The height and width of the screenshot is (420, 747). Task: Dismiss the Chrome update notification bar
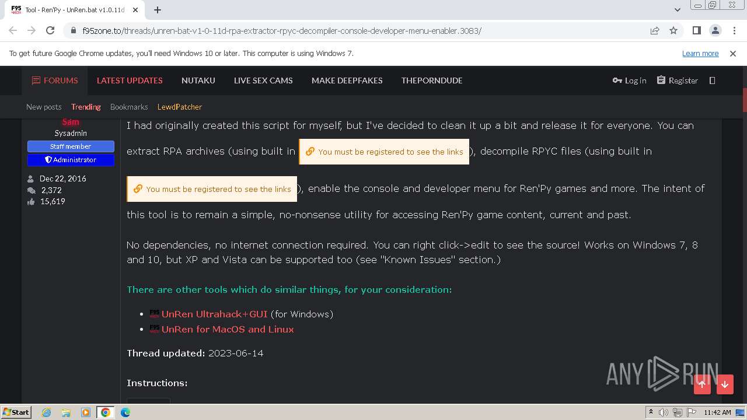click(x=733, y=53)
